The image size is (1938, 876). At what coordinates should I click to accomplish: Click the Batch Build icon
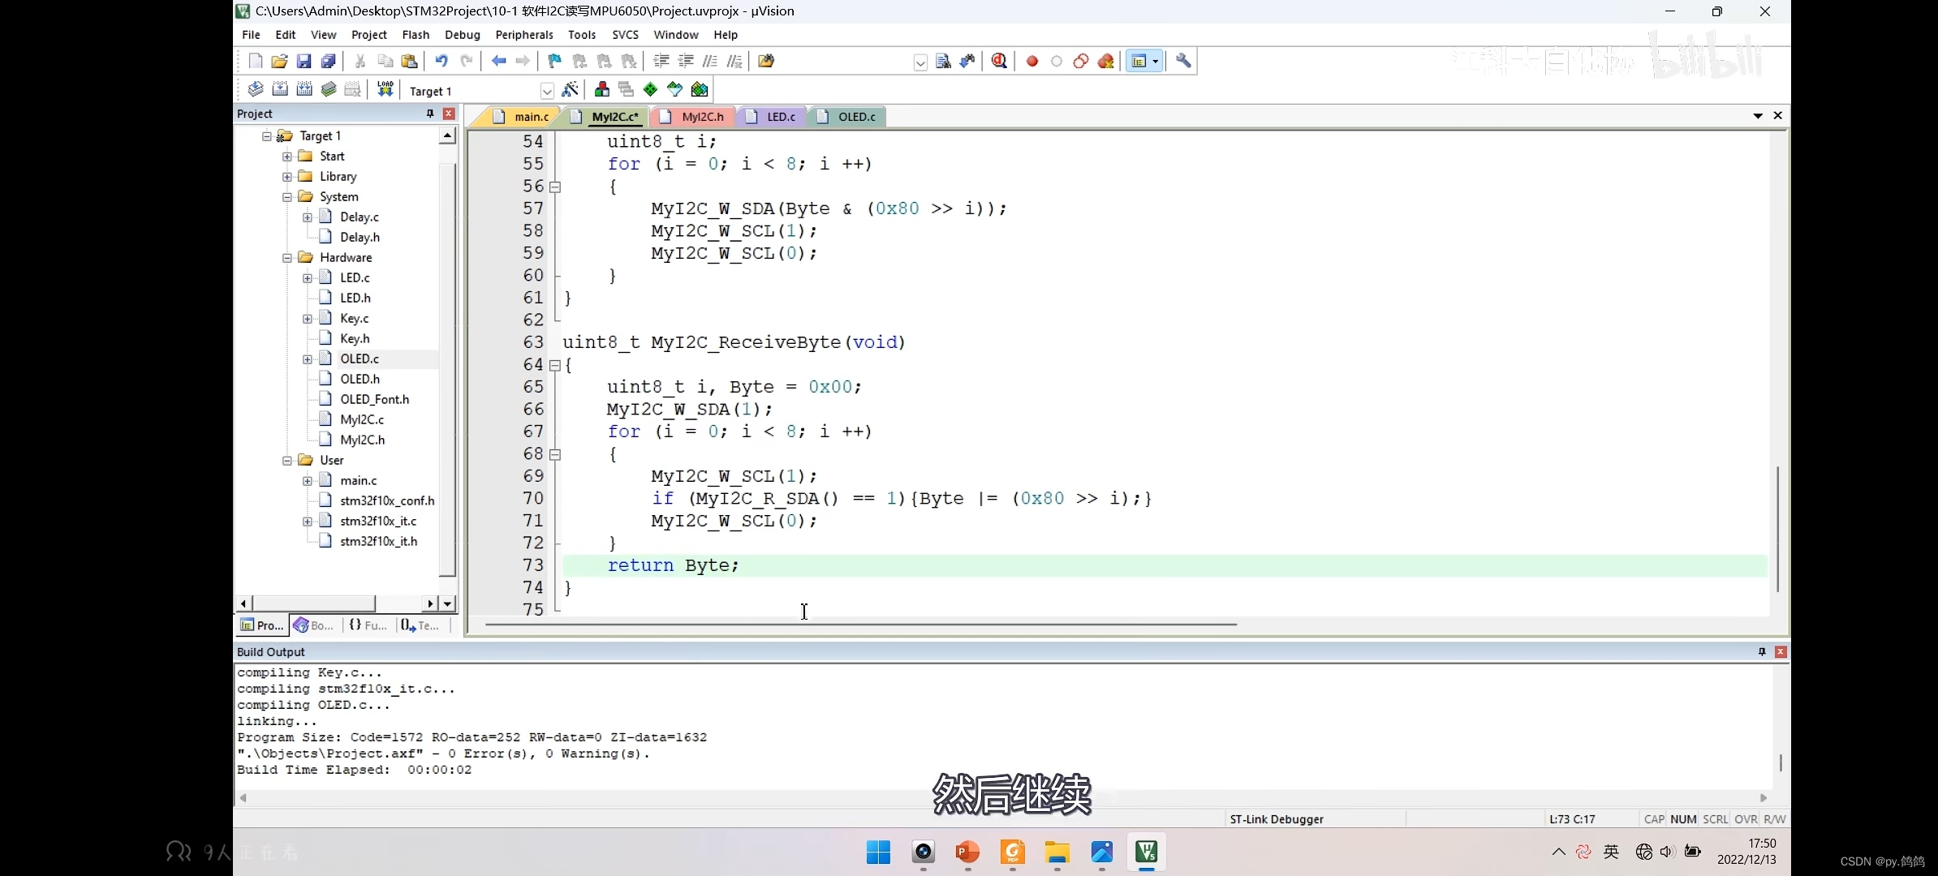pos(329,89)
